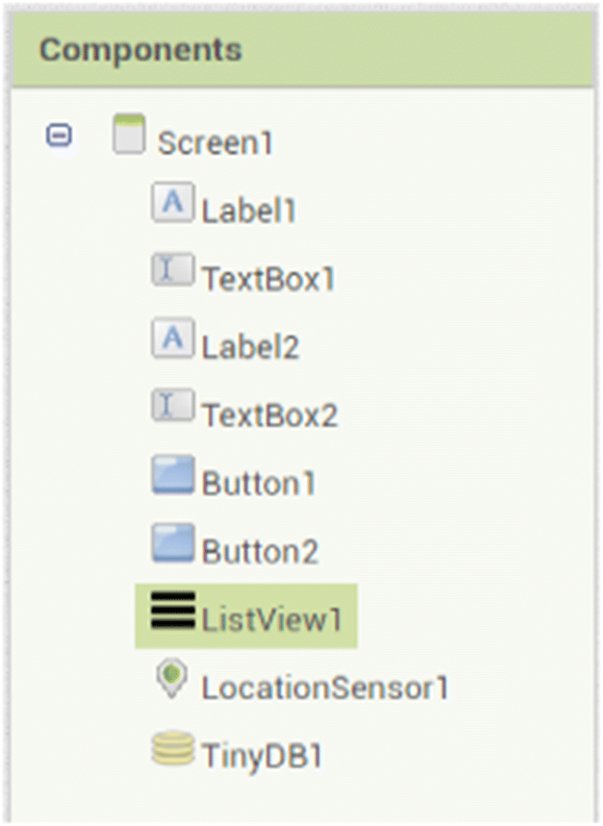Click the TextBox1 component icon
The image size is (603, 826).
tap(171, 269)
